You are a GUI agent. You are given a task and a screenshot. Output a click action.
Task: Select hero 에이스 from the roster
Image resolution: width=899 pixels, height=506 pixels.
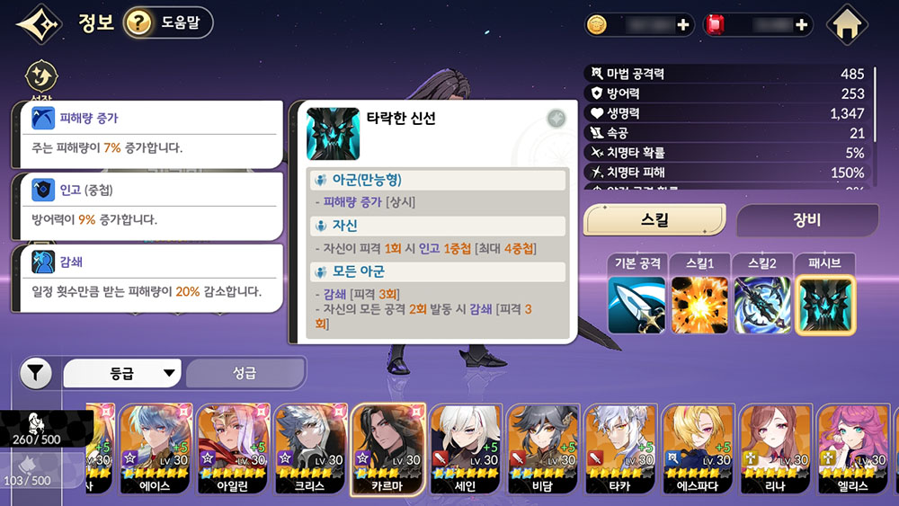coord(155,449)
